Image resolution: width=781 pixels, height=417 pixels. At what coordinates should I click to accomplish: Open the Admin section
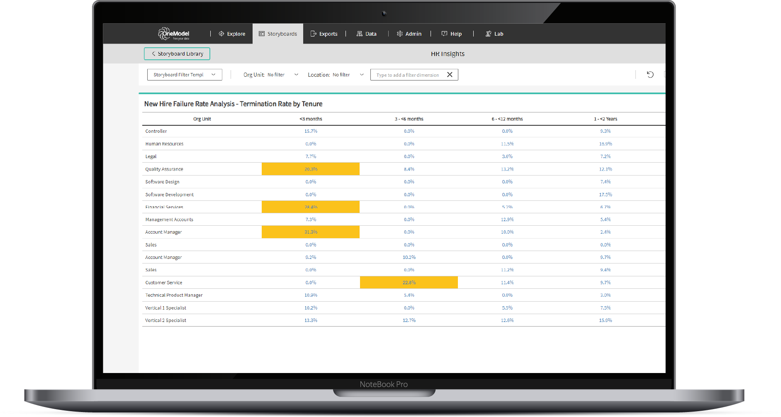(x=409, y=34)
